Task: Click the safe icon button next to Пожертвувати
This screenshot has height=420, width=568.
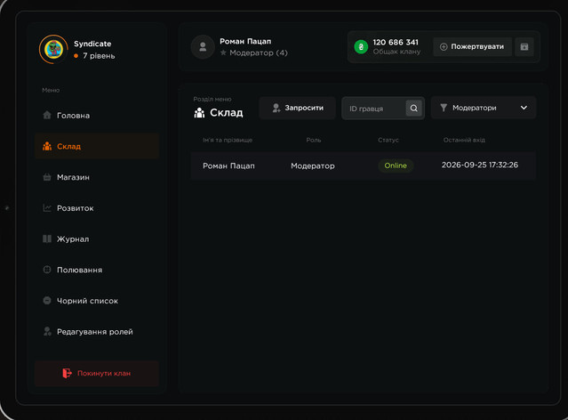Action: tap(524, 47)
